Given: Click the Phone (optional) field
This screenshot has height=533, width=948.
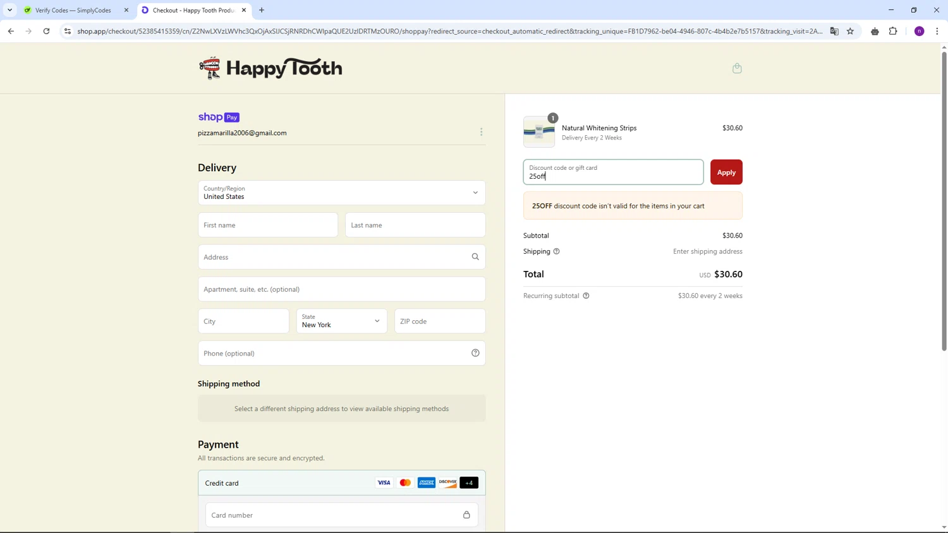Looking at the screenshot, I should (342, 353).
